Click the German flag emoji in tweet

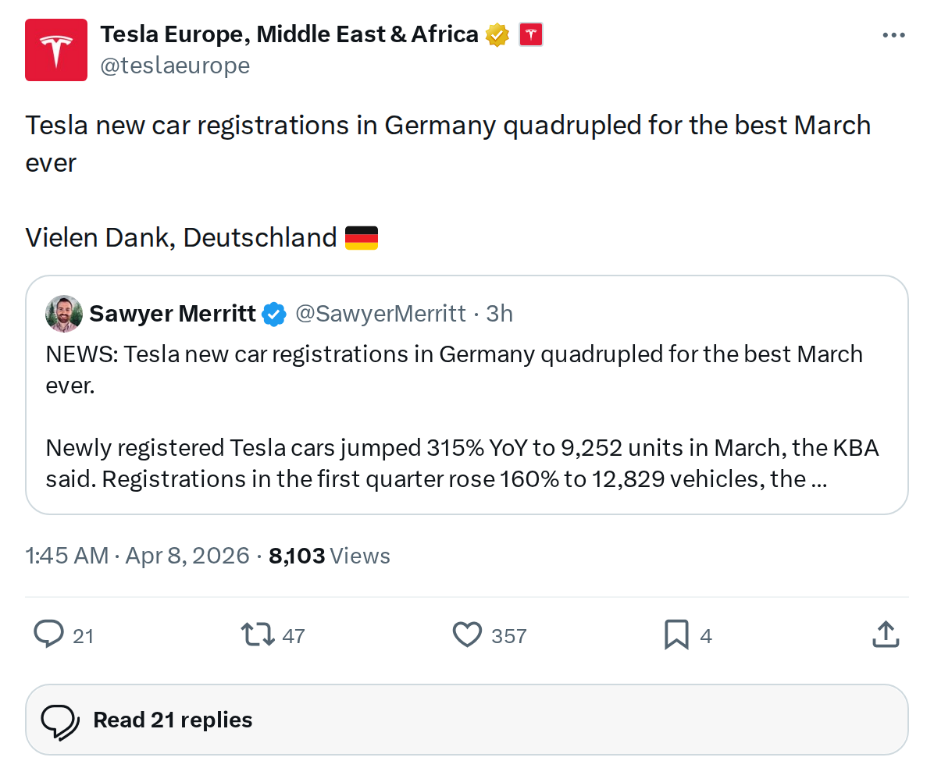362,237
